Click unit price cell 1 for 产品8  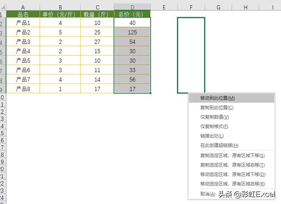(x=60, y=89)
